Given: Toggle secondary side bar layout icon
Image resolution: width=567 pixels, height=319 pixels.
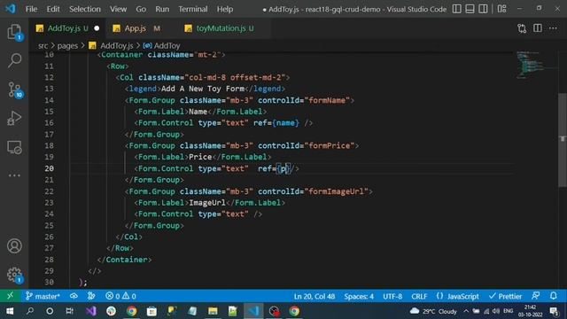Looking at the screenshot, I should pyautogui.click(x=483, y=9).
